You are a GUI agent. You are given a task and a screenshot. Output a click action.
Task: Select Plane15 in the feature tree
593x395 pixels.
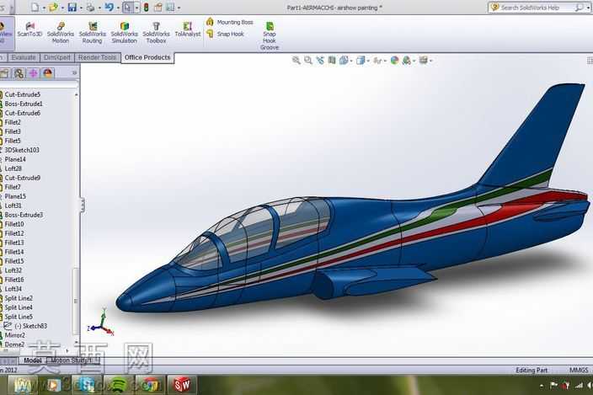(x=15, y=196)
